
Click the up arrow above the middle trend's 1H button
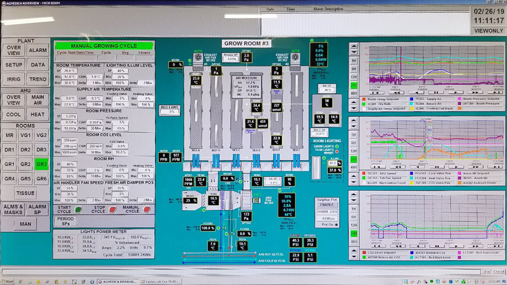tap(354, 121)
